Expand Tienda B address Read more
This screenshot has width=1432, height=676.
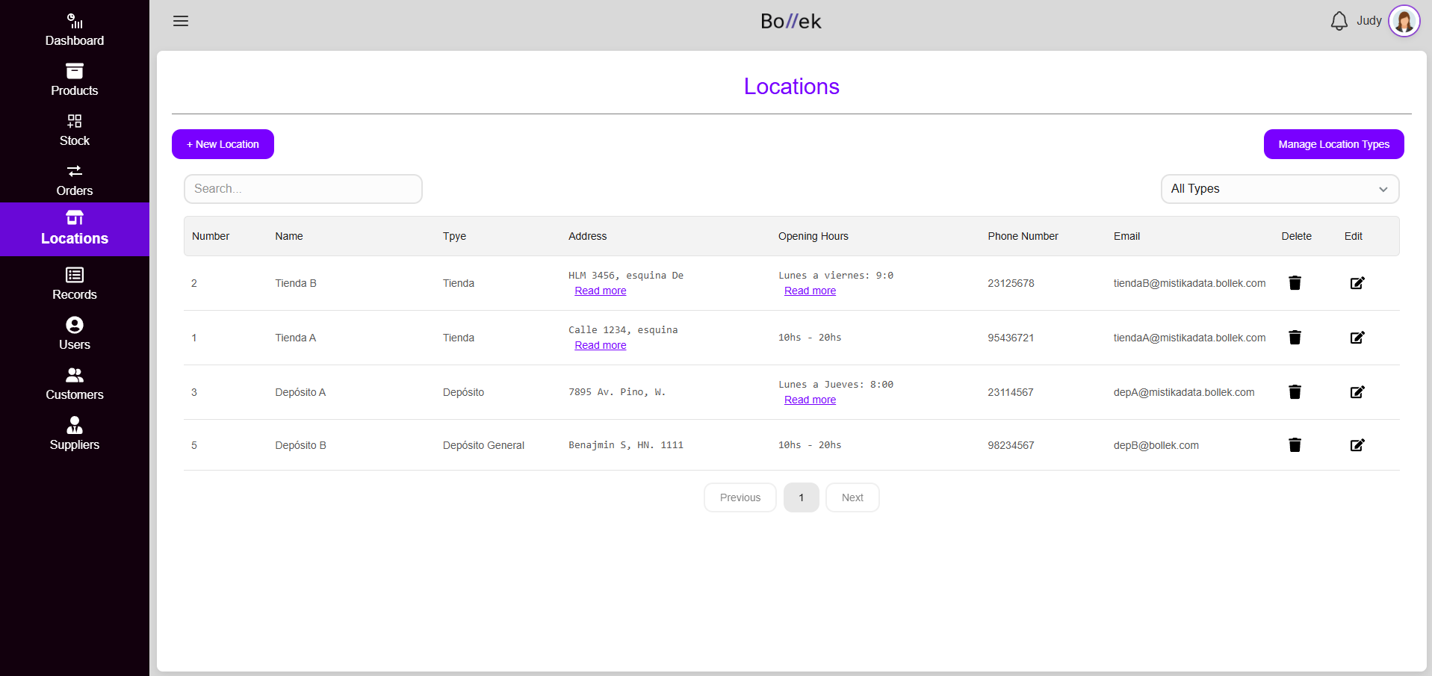(x=600, y=291)
